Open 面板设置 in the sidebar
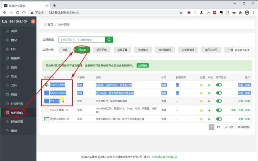Image resolution: width=258 pixels, height=161 pixels. pos(17,122)
